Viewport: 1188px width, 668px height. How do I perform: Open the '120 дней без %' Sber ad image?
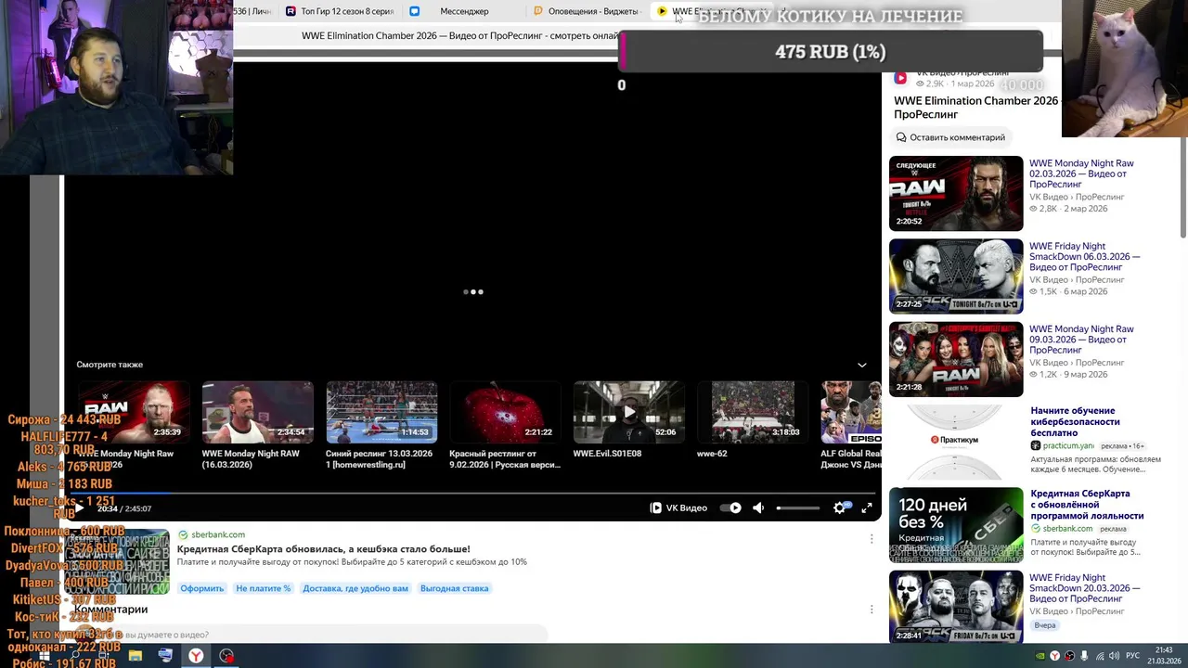point(956,525)
